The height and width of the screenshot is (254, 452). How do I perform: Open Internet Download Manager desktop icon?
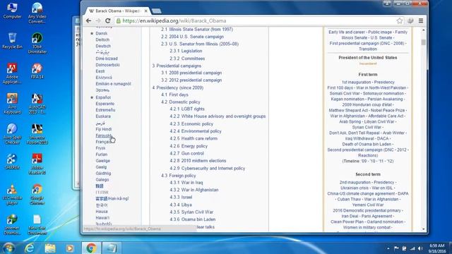(x=12, y=224)
